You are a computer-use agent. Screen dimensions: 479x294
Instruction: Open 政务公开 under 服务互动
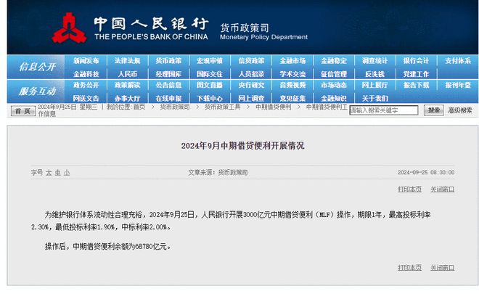click(x=86, y=85)
